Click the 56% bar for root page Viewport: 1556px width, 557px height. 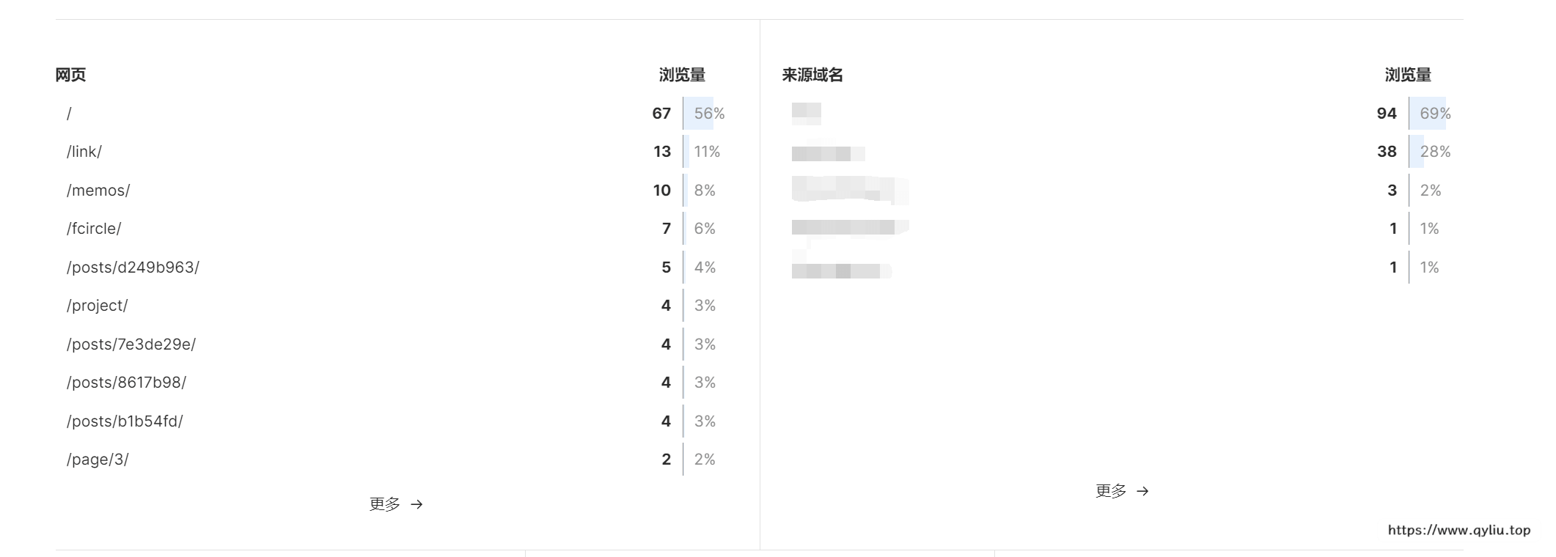coord(699,114)
